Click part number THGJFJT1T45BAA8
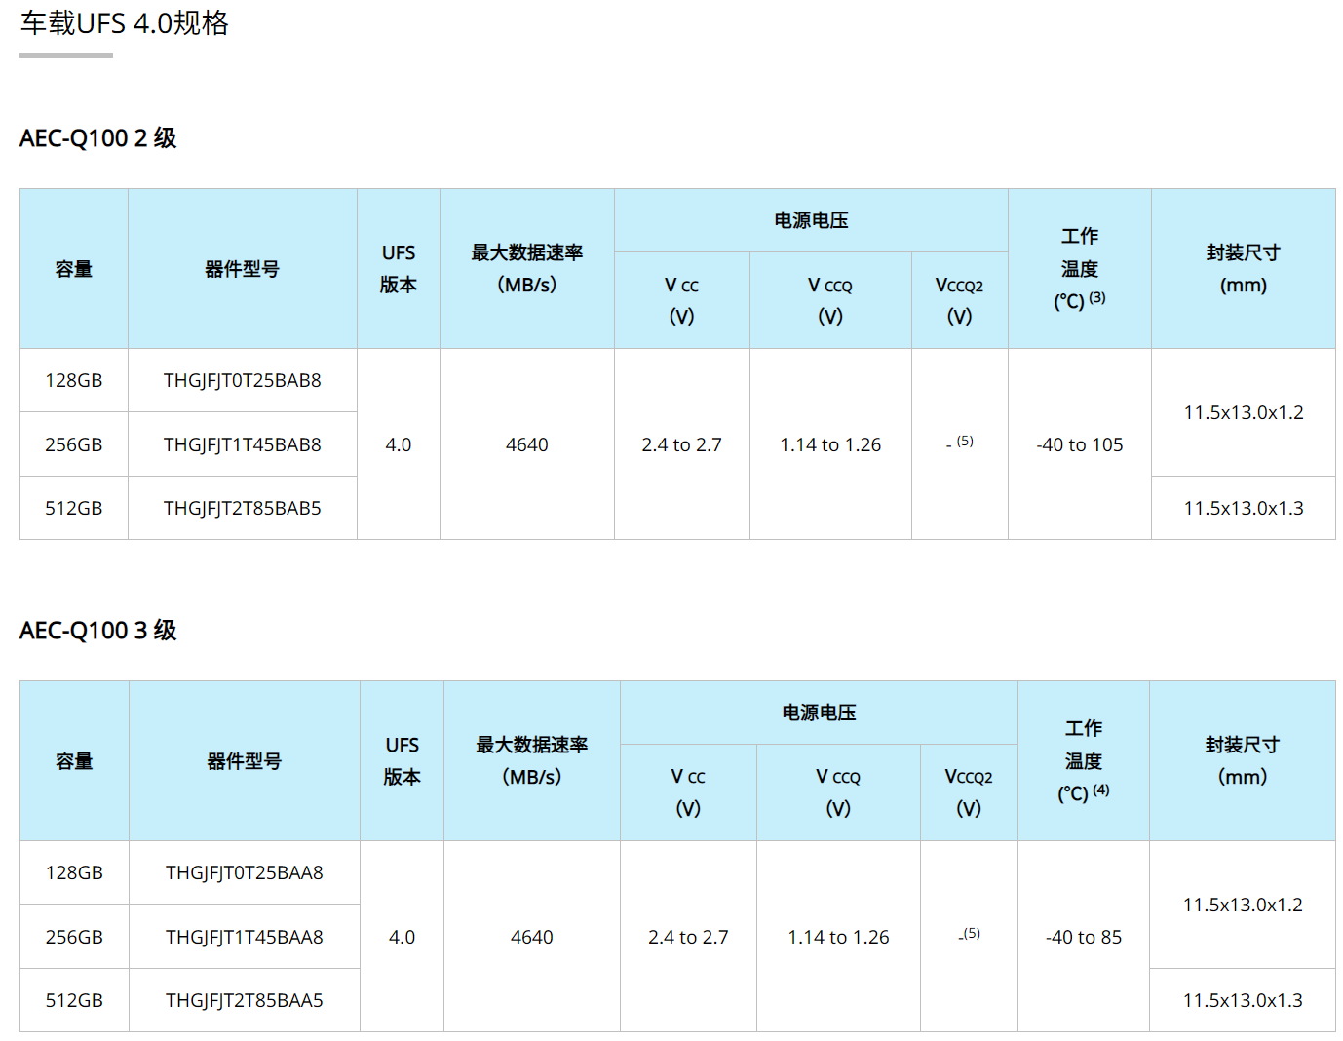The image size is (1343, 1041). [244, 937]
